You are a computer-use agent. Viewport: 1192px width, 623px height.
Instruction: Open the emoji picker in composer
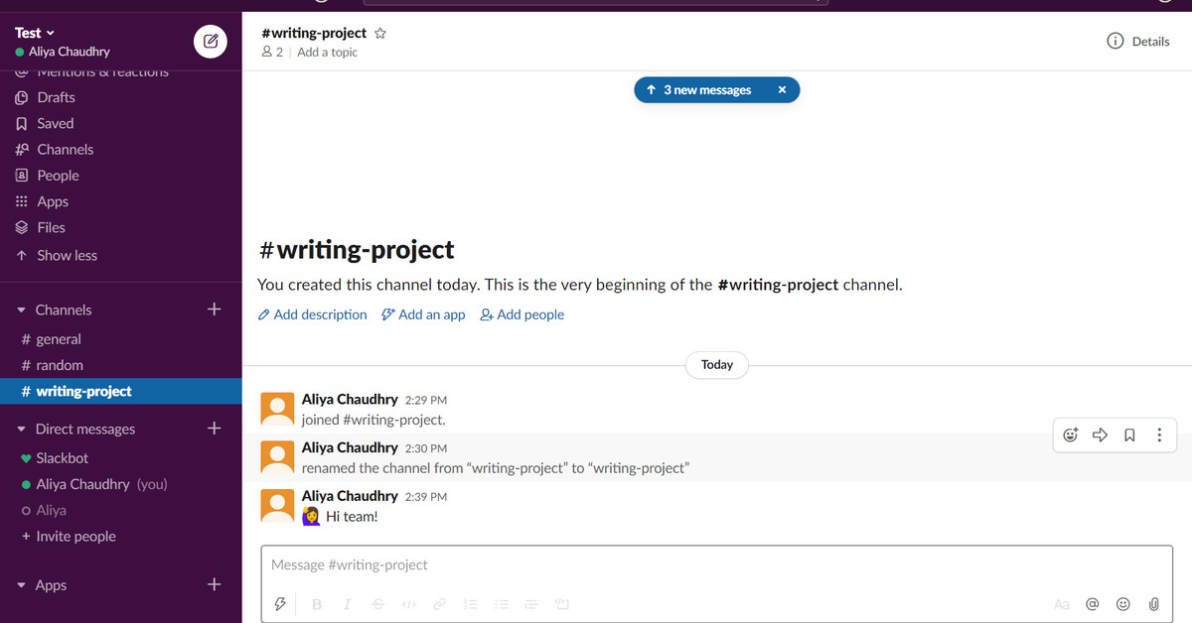[x=1122, y=603]
